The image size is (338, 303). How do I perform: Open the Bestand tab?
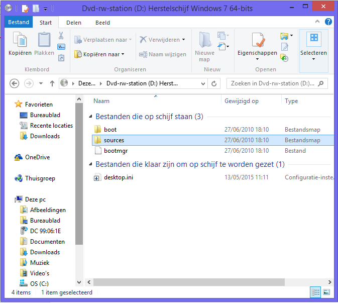(x=19, y=22)
